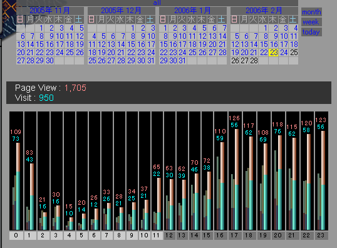Screen dimensions: 337x248
Task: Click hour 23 label below chart
Action: [x=321, y=235]
